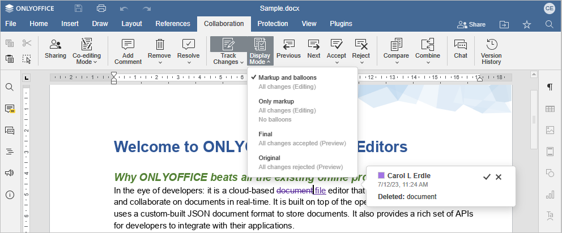Click the Open file location icon
This screenshot has width=562, height=233.
point(504,24)
